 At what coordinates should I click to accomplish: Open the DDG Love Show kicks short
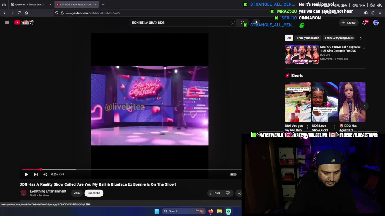tap(325, 102)
